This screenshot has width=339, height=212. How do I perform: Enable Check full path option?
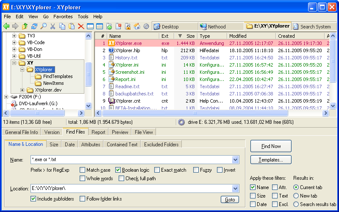pos(121,178)
